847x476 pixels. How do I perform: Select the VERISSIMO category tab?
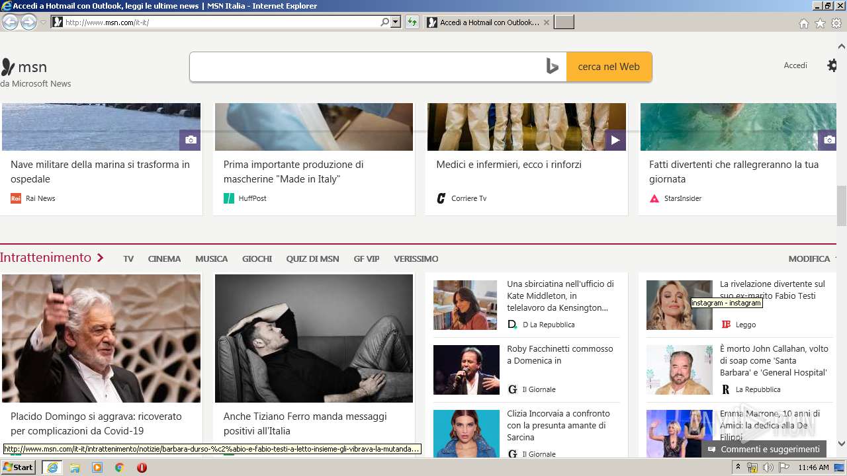(x=416, y=259)
